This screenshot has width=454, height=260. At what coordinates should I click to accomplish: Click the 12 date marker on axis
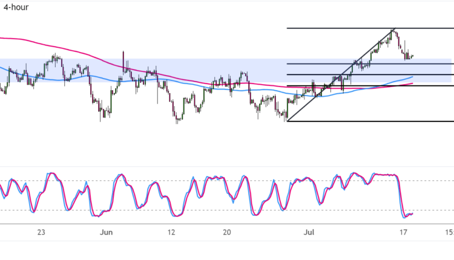(x=171, y=232)
